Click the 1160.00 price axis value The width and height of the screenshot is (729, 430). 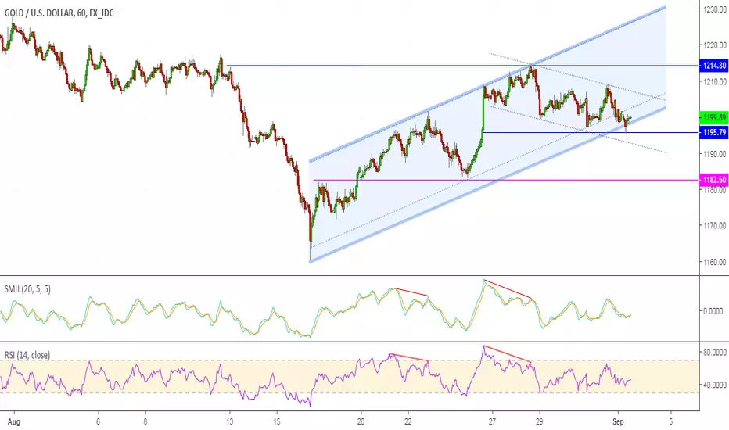[x=715, y=262]
